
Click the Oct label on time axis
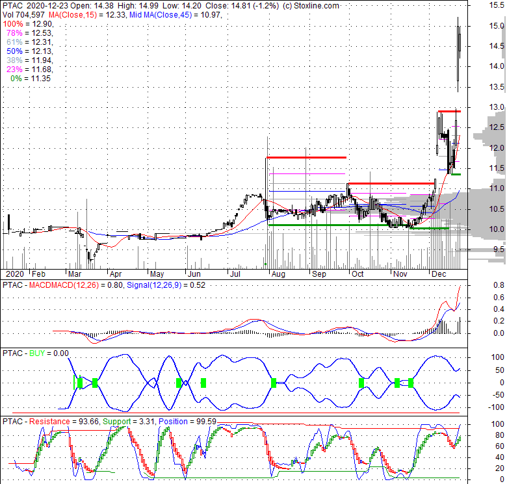[x=357, y=274]
